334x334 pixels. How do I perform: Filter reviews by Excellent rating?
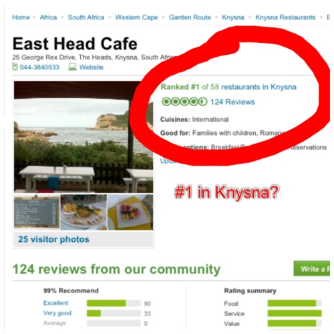[56, 303]
